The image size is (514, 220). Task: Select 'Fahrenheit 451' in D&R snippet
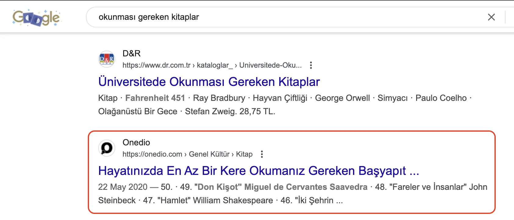pos(155,98)
